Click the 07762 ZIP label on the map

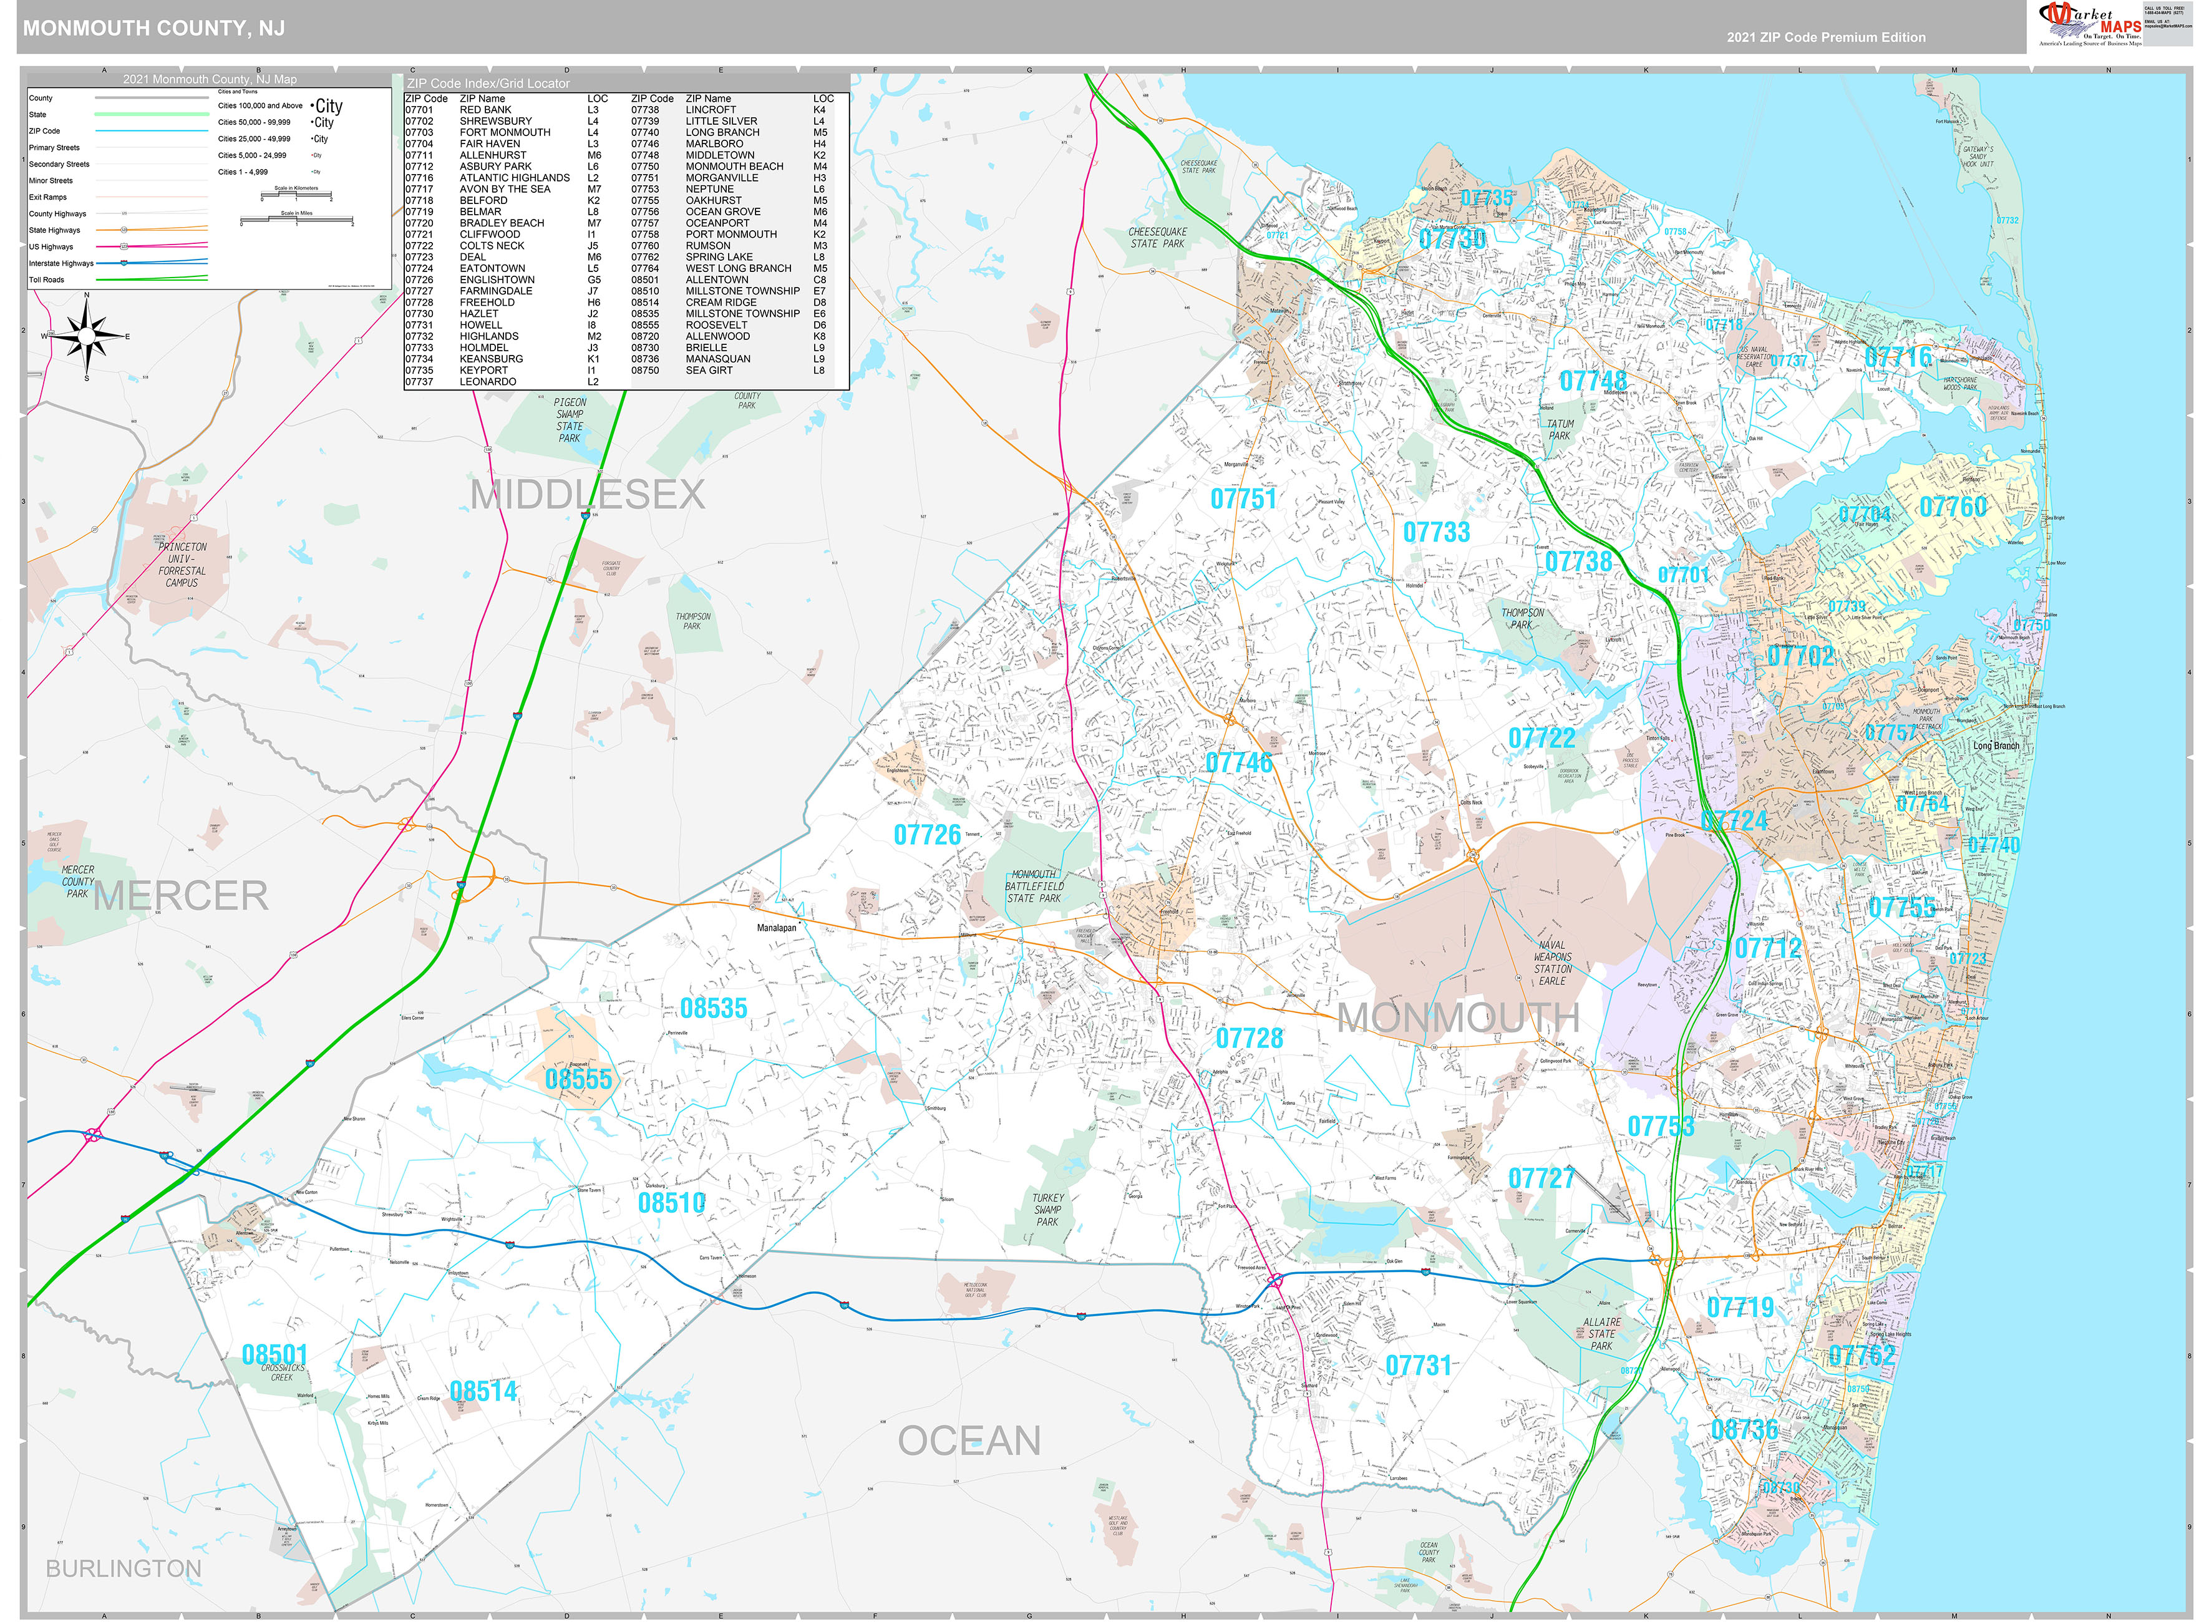[1862, 1356]
